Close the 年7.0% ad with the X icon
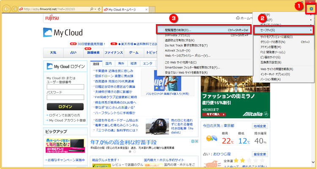The height and width of the screenshot is (169, 317). pyautogui.click(x=196, y=141)
